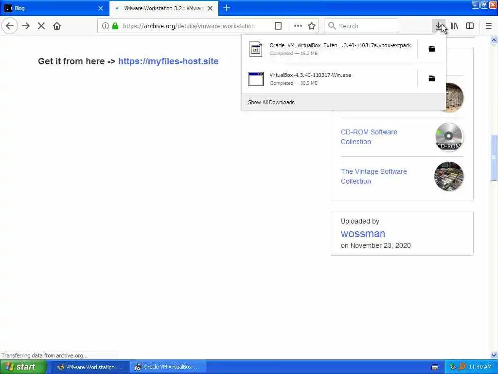Show All Downloads
The width and height of the screenshot is (498, 374).
click(344, 102)
